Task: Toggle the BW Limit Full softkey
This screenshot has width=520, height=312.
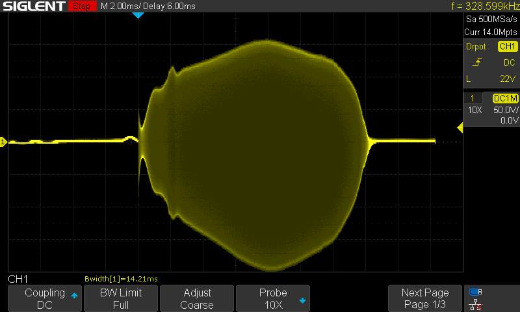Action: point(121,298)
